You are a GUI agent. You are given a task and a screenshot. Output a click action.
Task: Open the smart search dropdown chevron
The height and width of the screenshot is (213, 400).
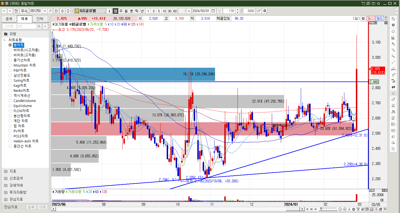45,26
